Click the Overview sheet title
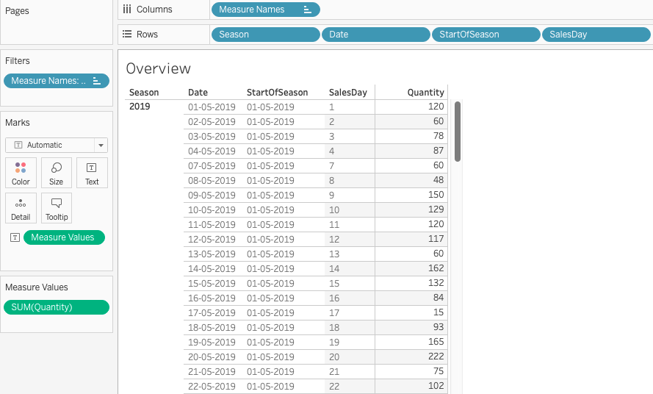 pos(158,68)
